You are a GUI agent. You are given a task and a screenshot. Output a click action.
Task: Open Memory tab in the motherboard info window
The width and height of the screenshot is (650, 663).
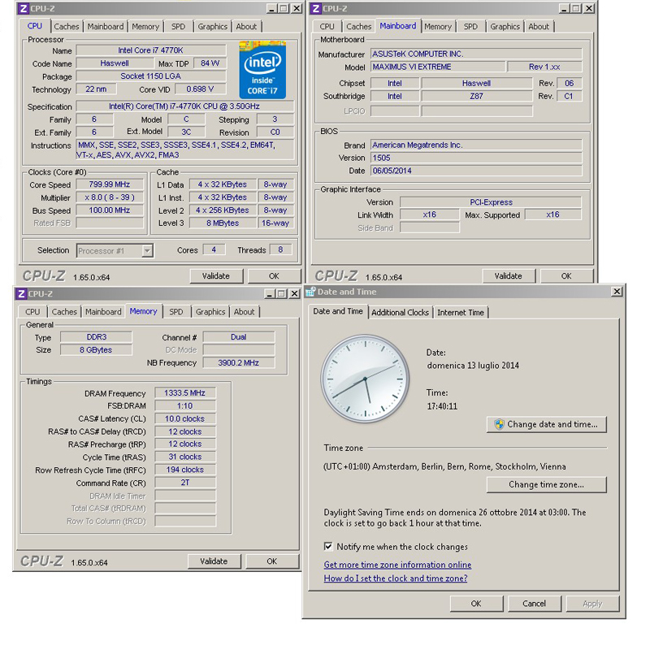point(438,26)
